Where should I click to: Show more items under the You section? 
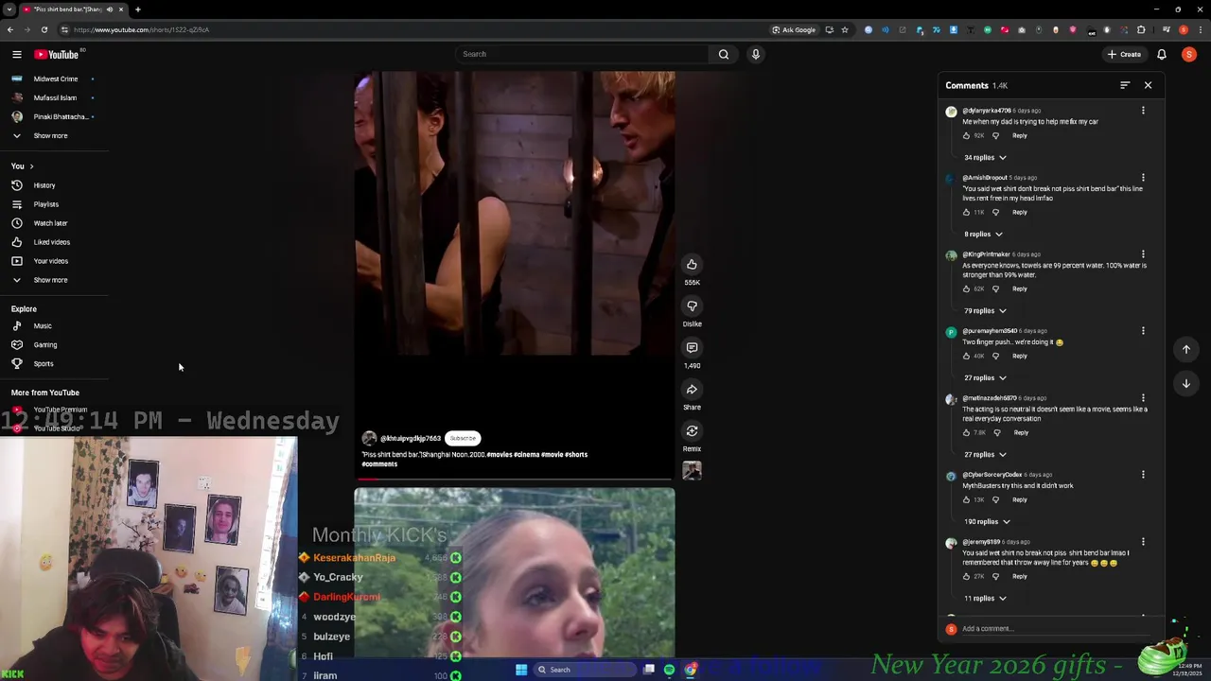tap(50, 280)
